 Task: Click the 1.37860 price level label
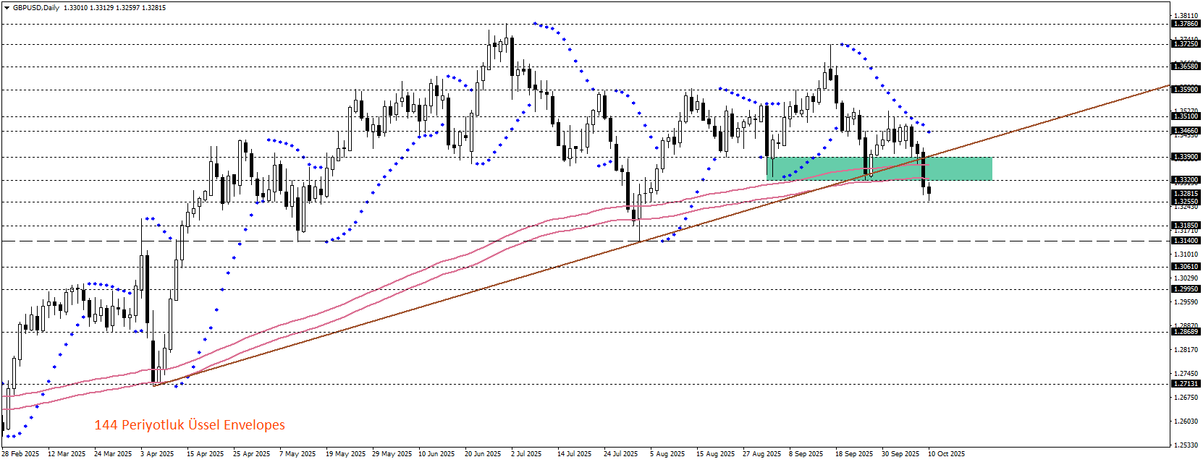[x=1186, y=24]
